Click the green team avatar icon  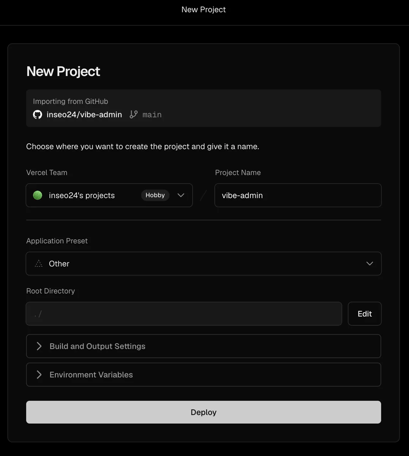[38, 195]
